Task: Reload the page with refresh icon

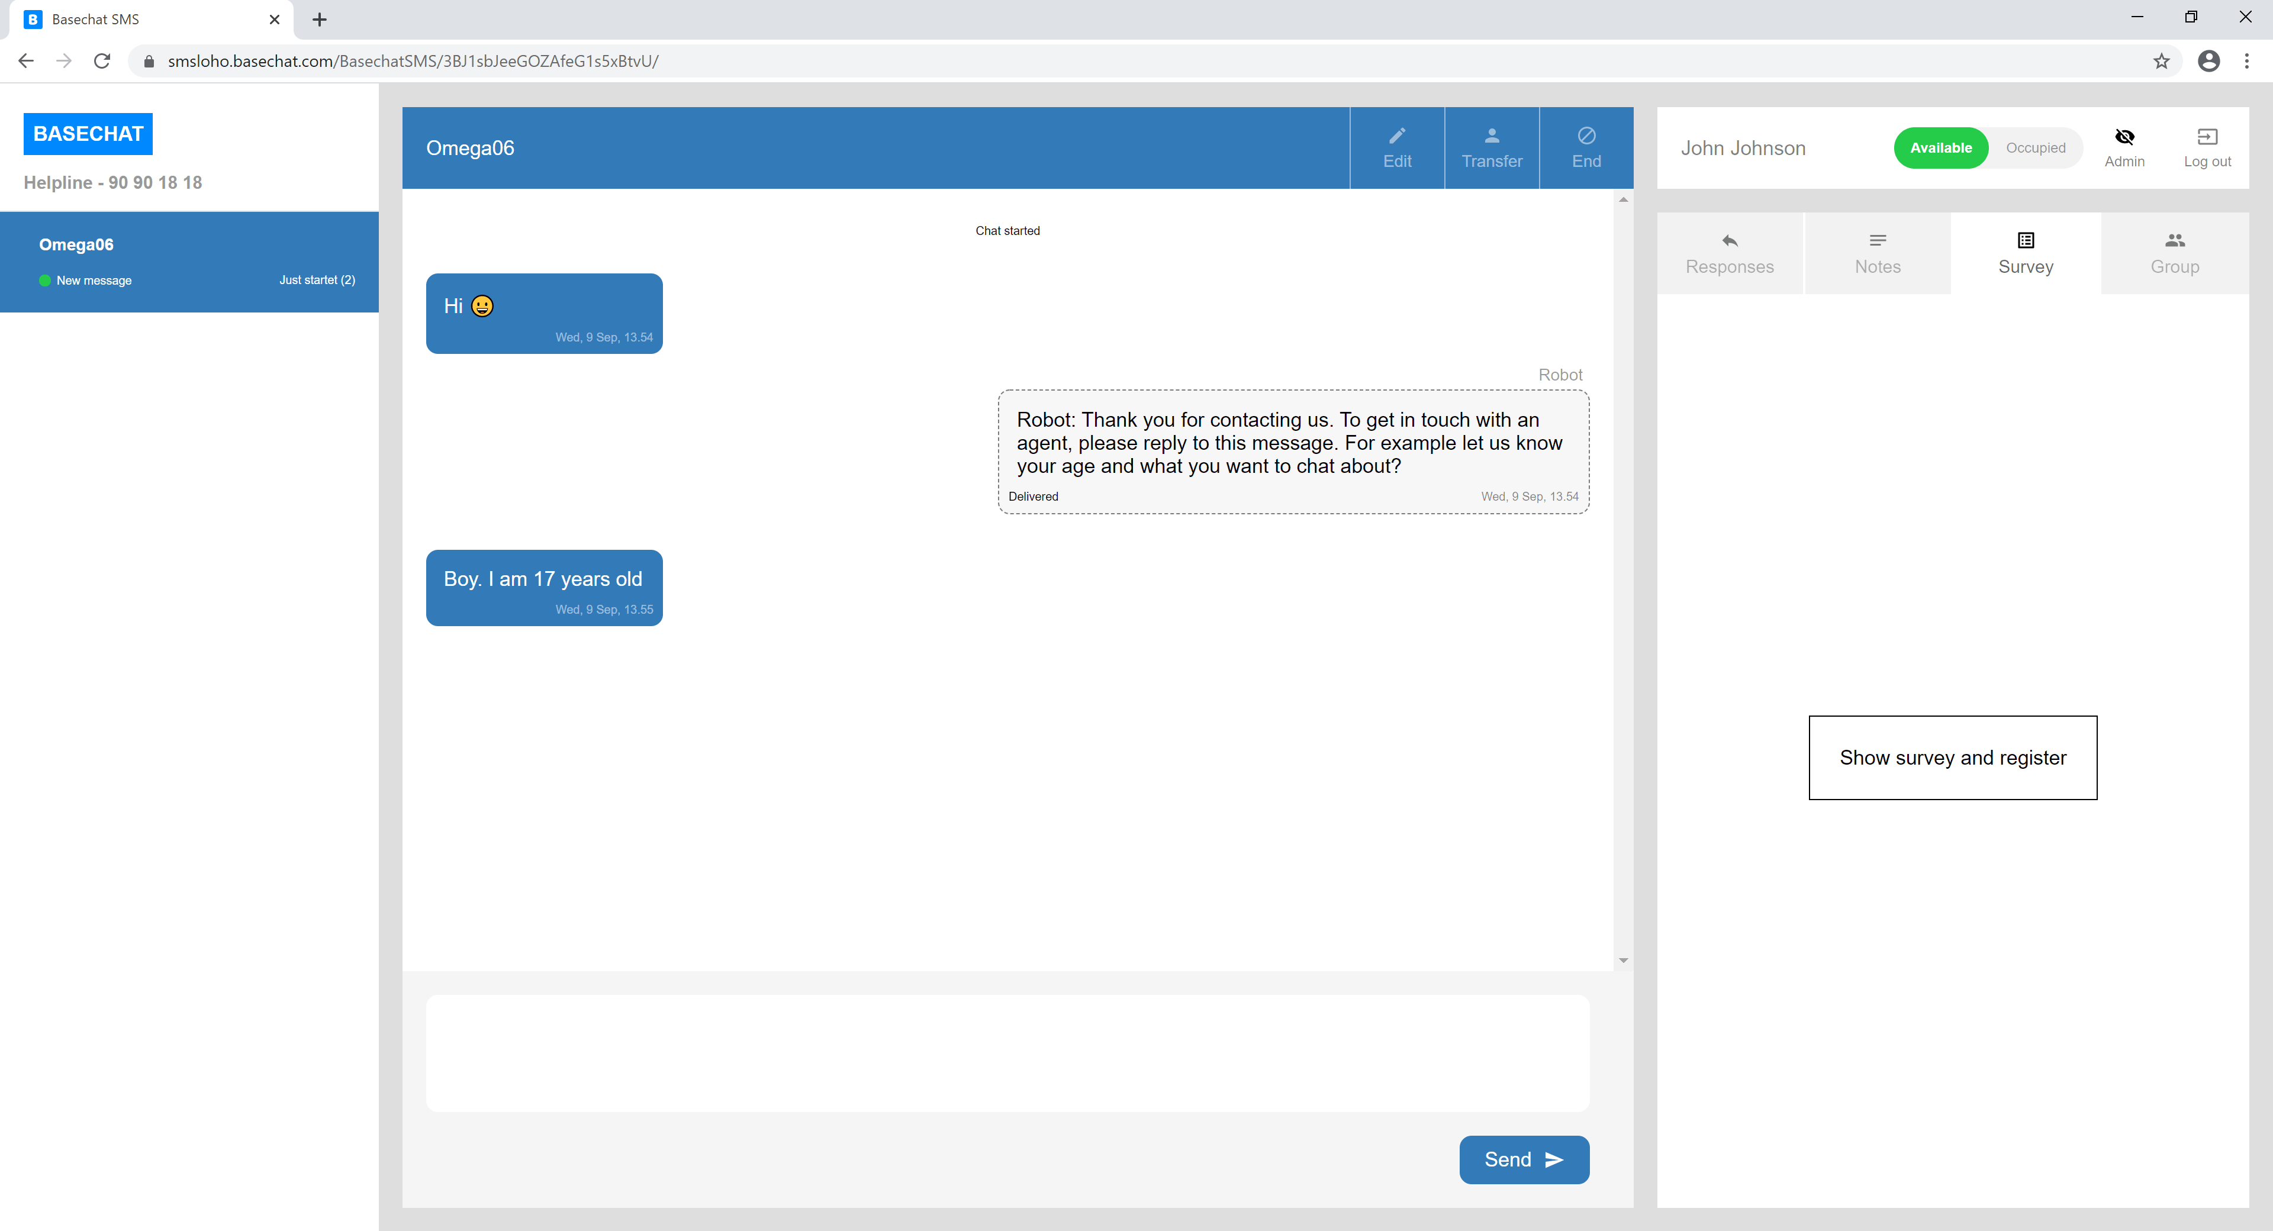Action: click(102, 61)
